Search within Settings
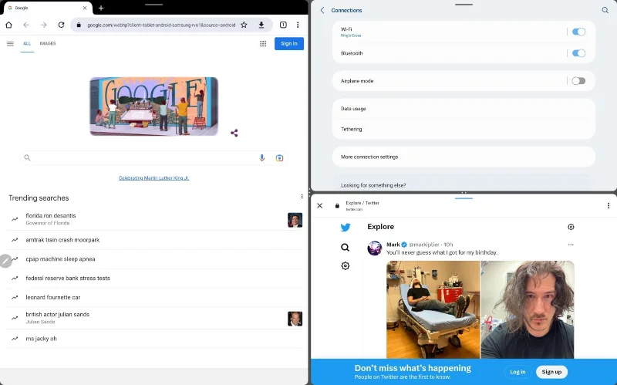 click(605, 10)
